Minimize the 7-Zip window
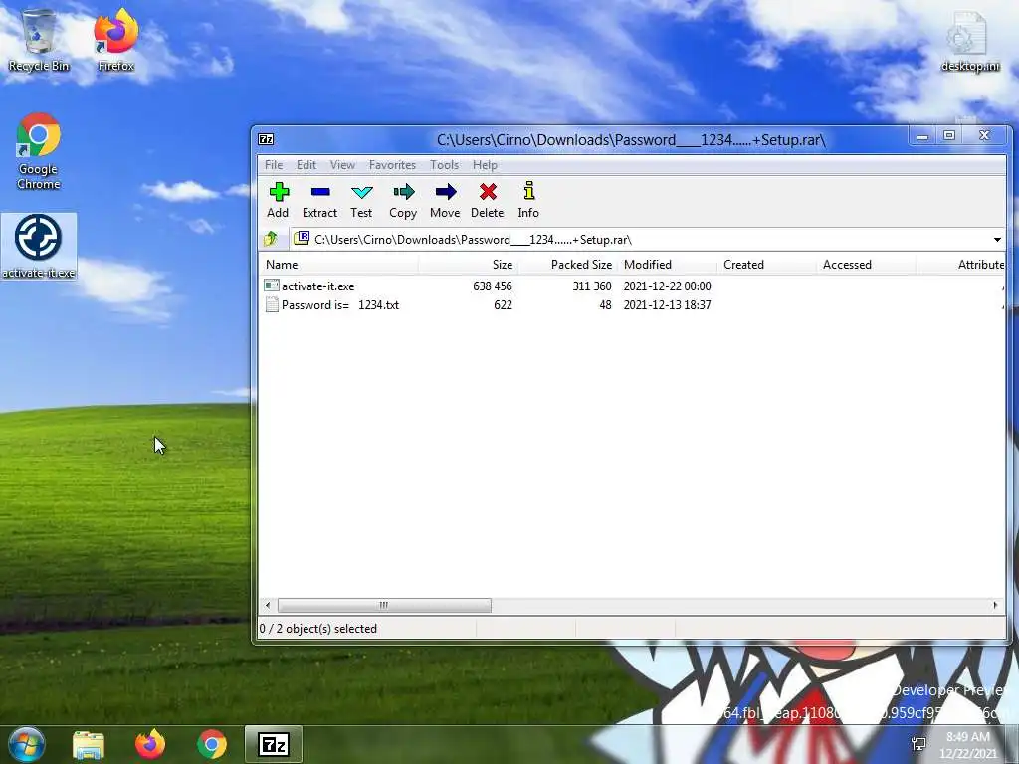 click(922, 135)
